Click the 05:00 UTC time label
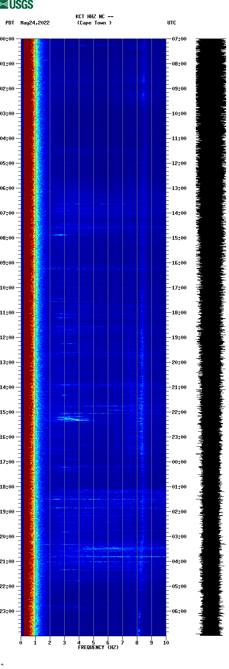Screen dimensions: 229x669 click(179, 586)
